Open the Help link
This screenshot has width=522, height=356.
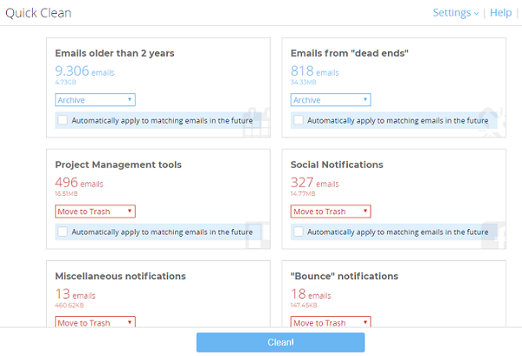tap(500, 13)
